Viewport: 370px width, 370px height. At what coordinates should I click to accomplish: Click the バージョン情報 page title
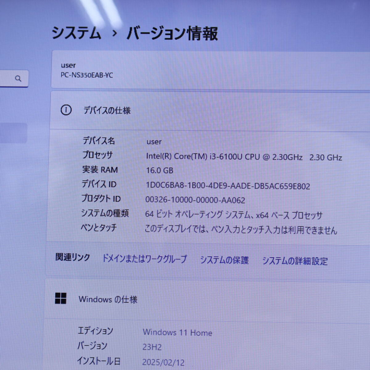click(x=172, y=33)
